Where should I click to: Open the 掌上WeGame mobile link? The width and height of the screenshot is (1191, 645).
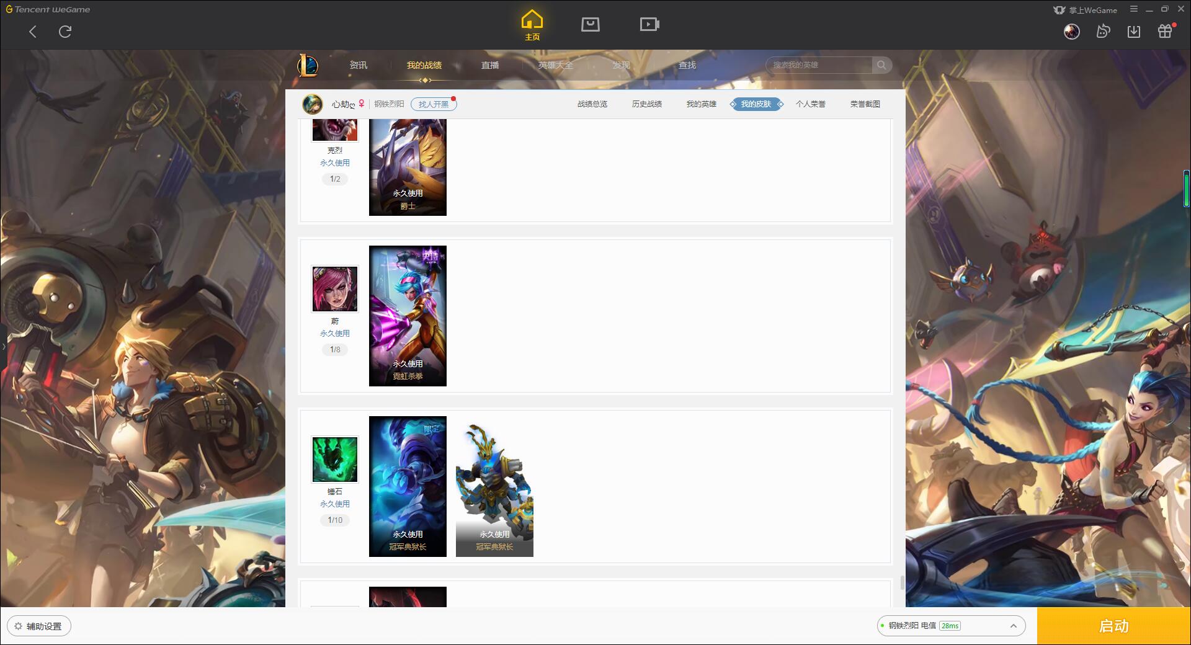1086,10
